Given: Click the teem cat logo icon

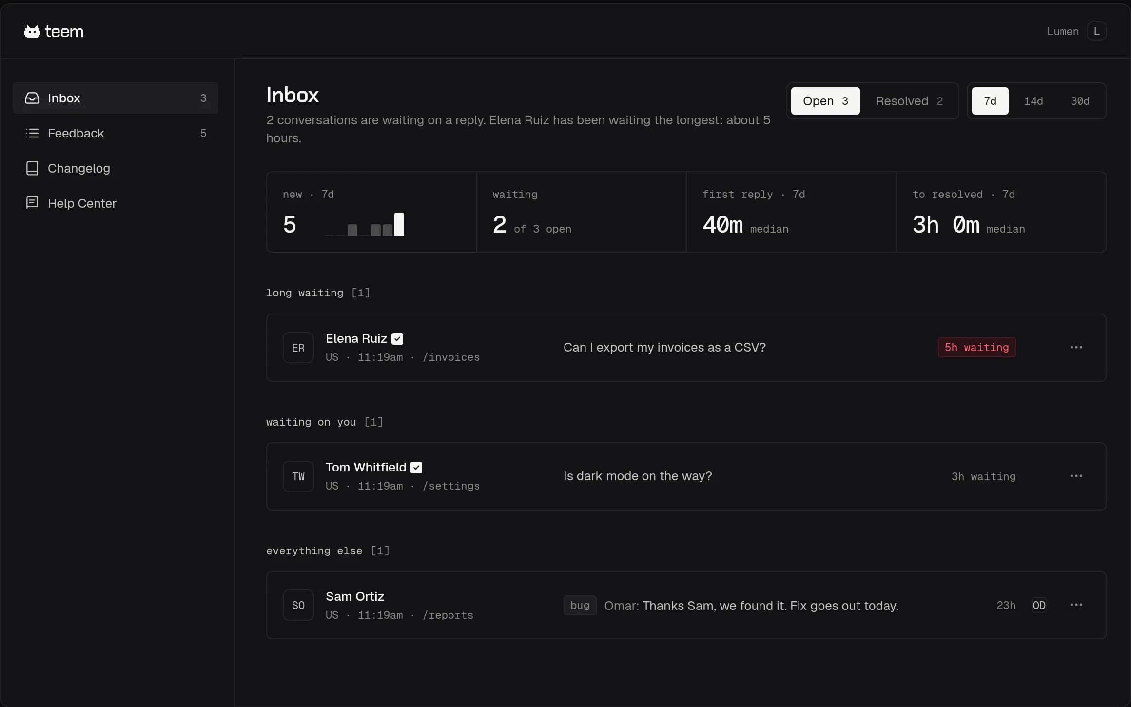Looking at the screenshot, I should click(32, 32).
